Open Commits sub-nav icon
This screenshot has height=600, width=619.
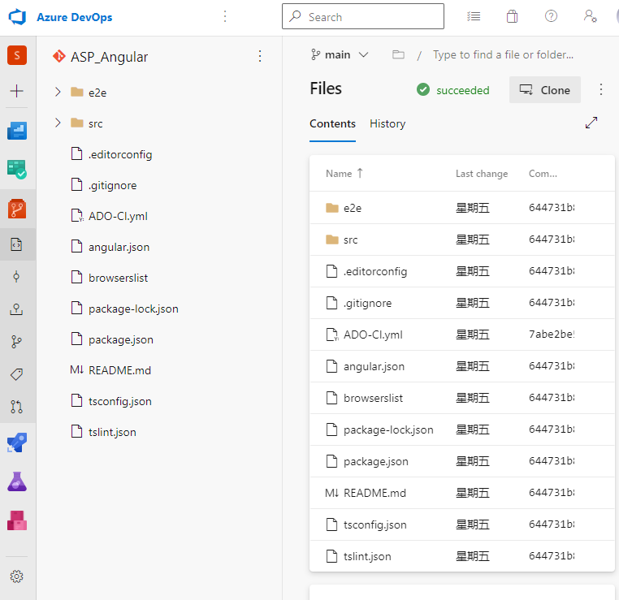click(x=16, y=277)
